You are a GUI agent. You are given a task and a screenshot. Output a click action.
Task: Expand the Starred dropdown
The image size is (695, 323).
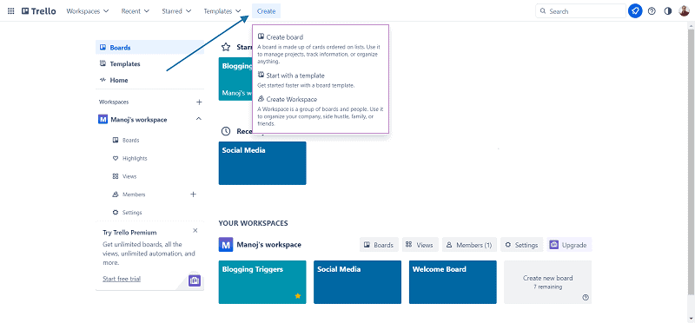(176, 11)
